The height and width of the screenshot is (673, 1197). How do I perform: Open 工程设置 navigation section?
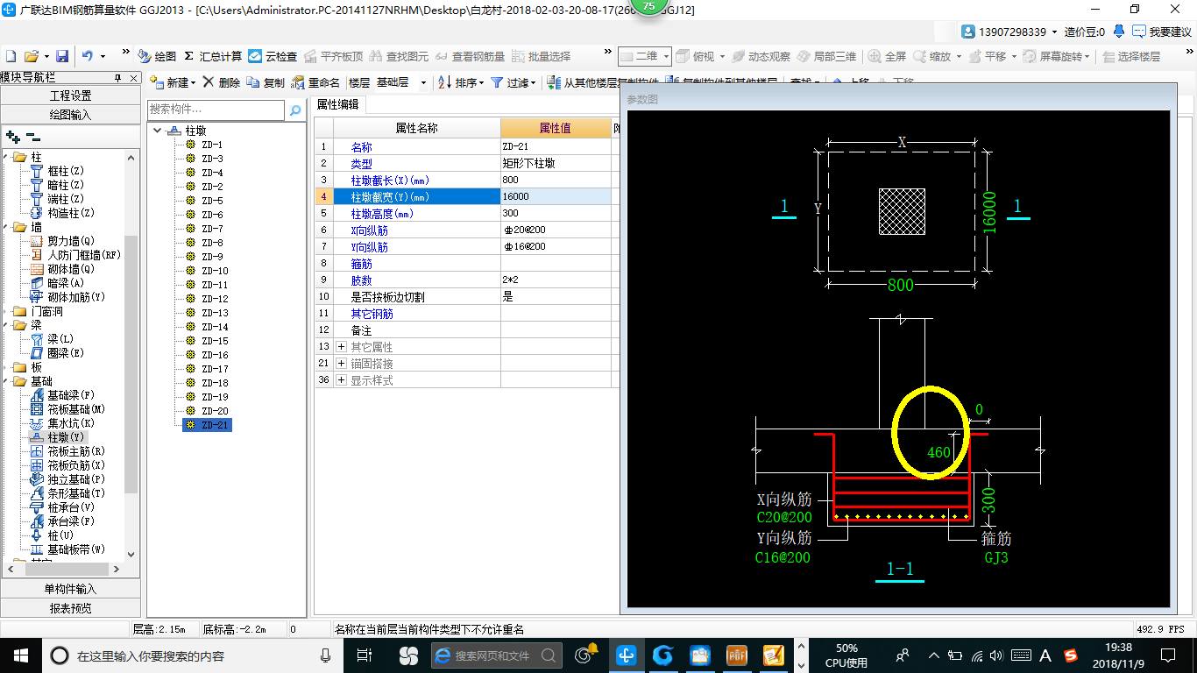pyautogui.click(x=70, y=96)
